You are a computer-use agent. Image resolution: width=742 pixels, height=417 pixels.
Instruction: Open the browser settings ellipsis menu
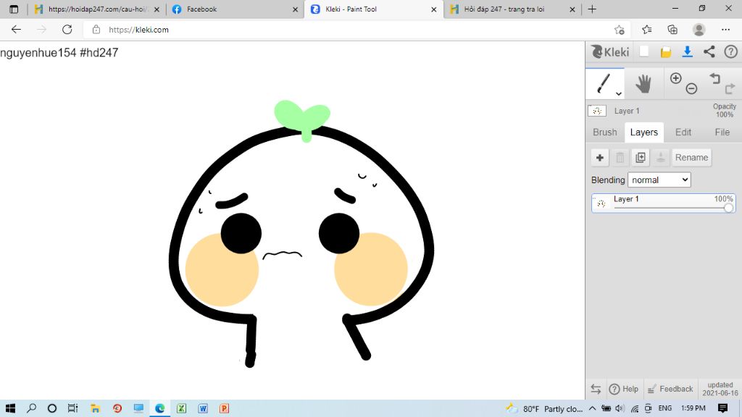725,29
